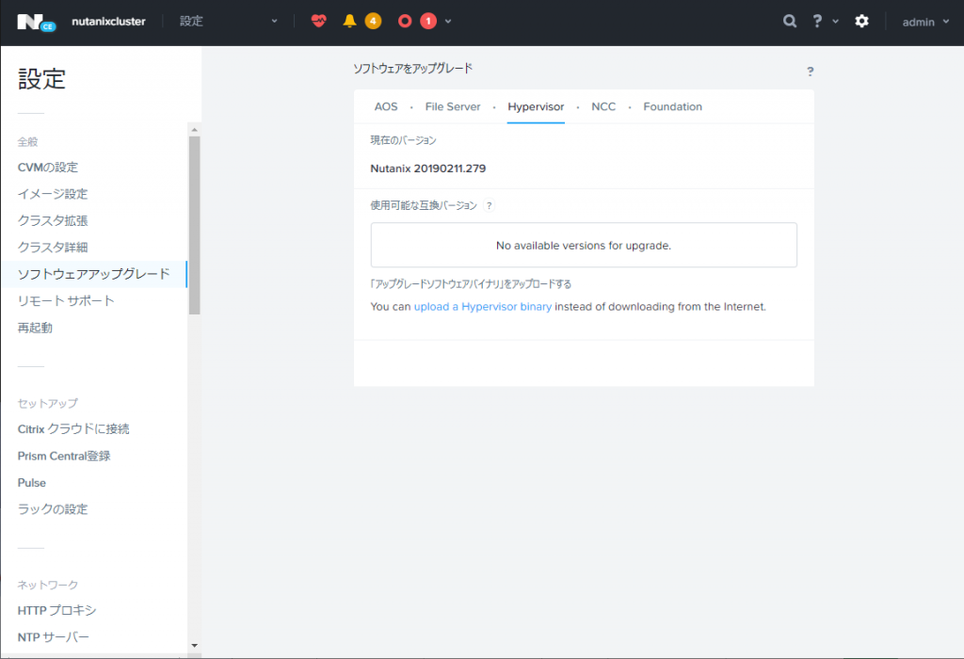Switch to the AOS tab
Image resolution: width=964 pixels, height=659 pixels.
386,106
